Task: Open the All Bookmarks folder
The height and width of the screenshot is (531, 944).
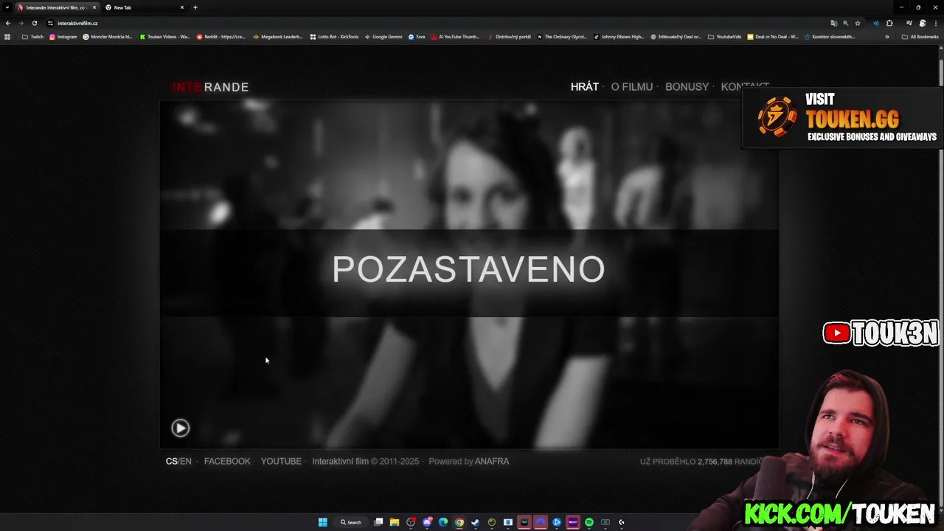Action: coord(920,37)
